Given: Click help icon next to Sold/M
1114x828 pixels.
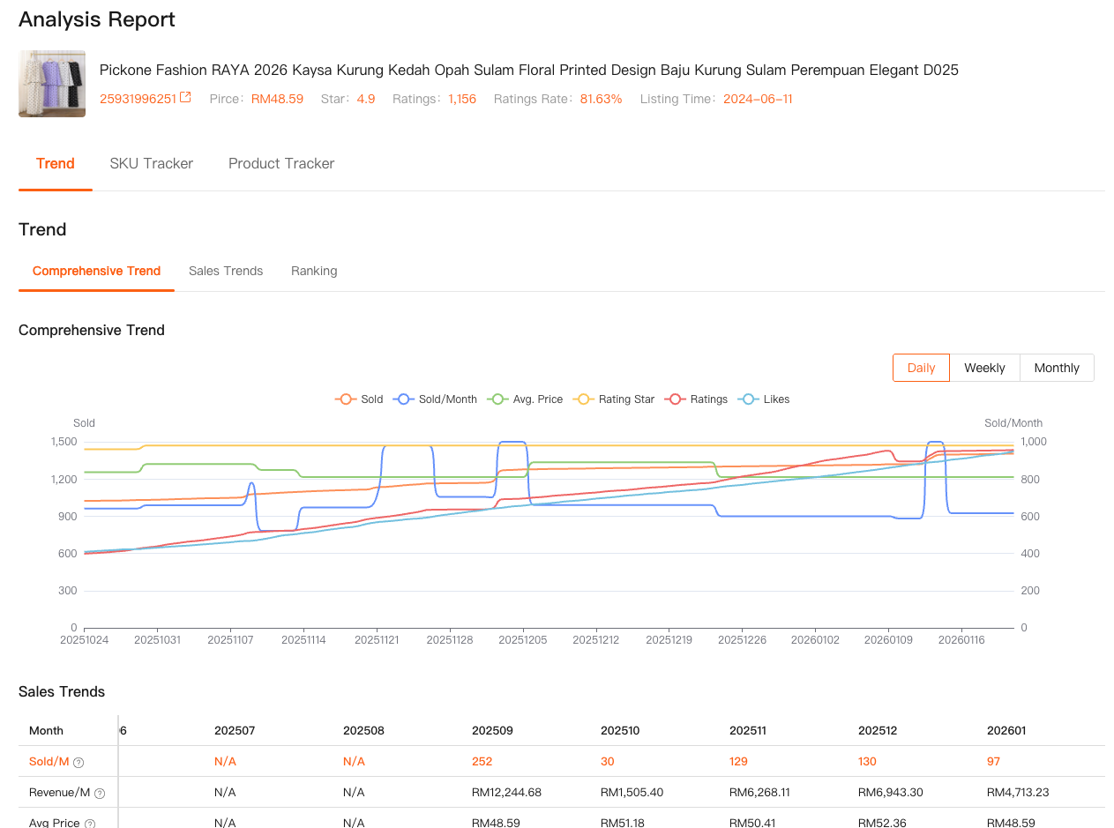Looking at the screenshot, I should click(x=79, y=762).
